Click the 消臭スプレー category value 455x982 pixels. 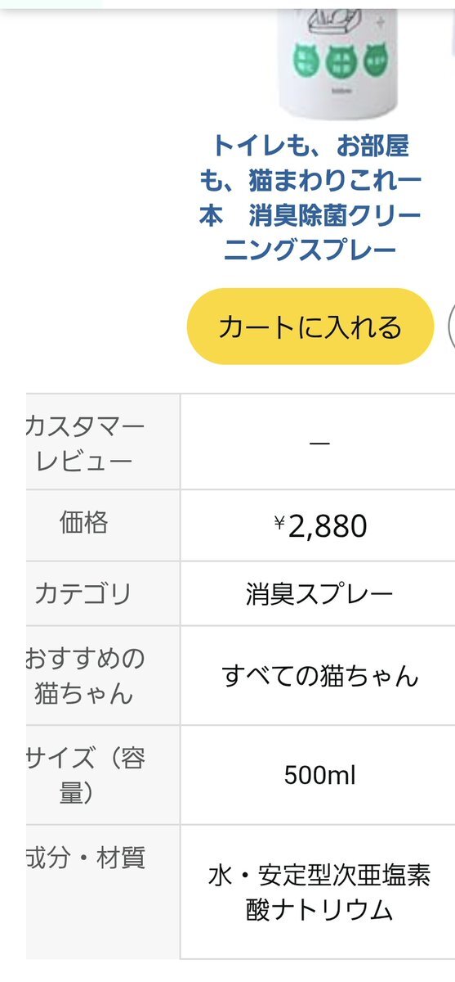pyautogui.click(x=319, y=593)
